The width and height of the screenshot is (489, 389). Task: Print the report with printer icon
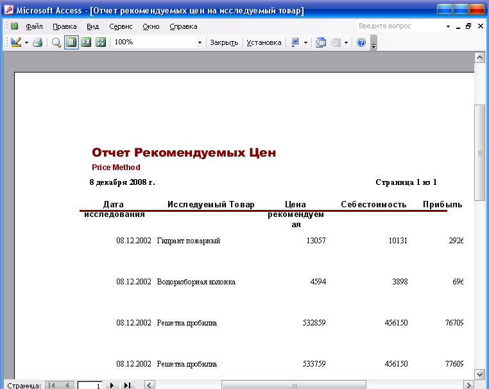(x=38, y=42)
